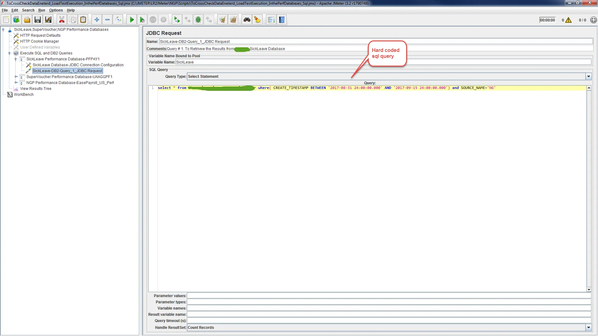Screen dimensions: 598x336
Task: Click the Parameter values input field
Action: click(x=389, y=296)
